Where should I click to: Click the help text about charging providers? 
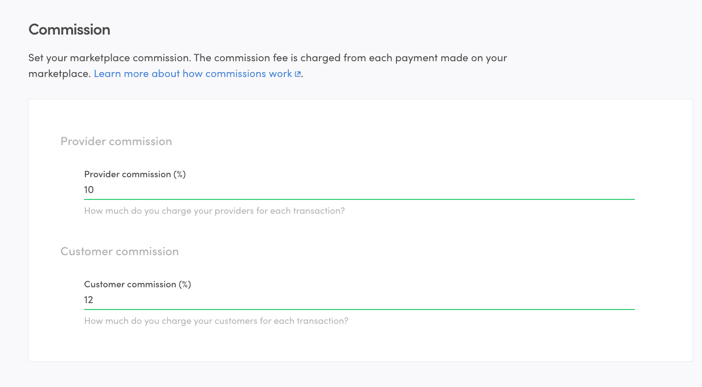pyautogui.click(x=214, y=211)
